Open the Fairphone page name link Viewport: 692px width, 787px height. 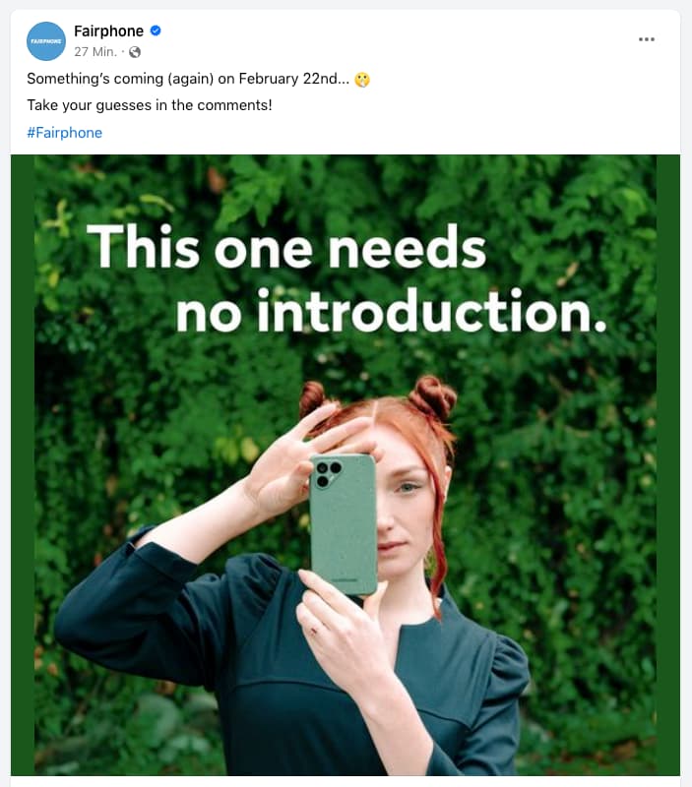pyautogui.click(x=108, y=31)
